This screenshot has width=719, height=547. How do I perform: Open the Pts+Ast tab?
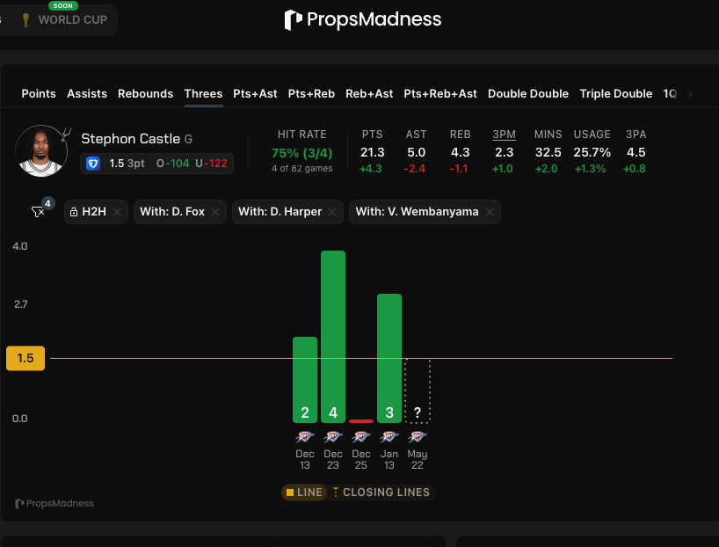[255, 93]
